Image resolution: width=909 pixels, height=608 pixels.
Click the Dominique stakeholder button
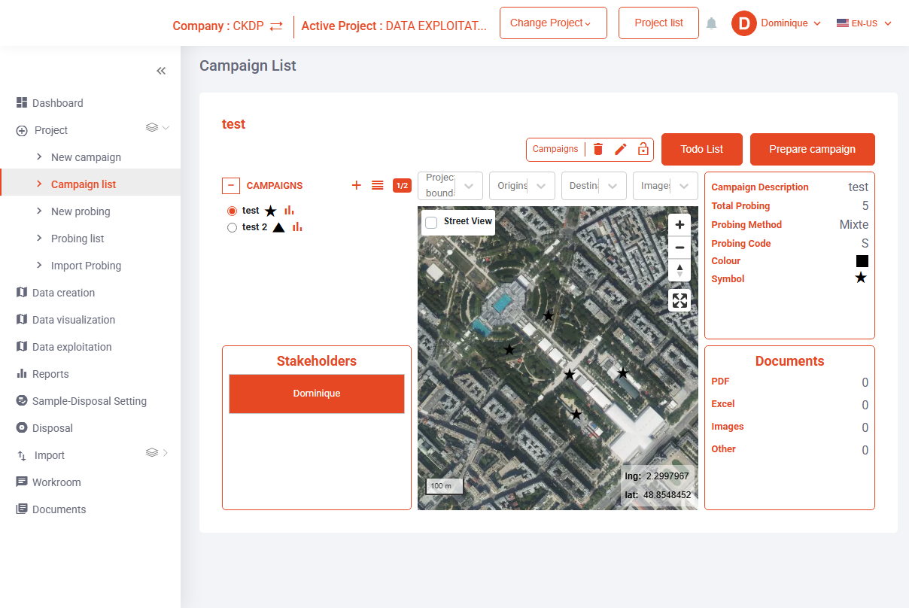click(x=317, y=394)
